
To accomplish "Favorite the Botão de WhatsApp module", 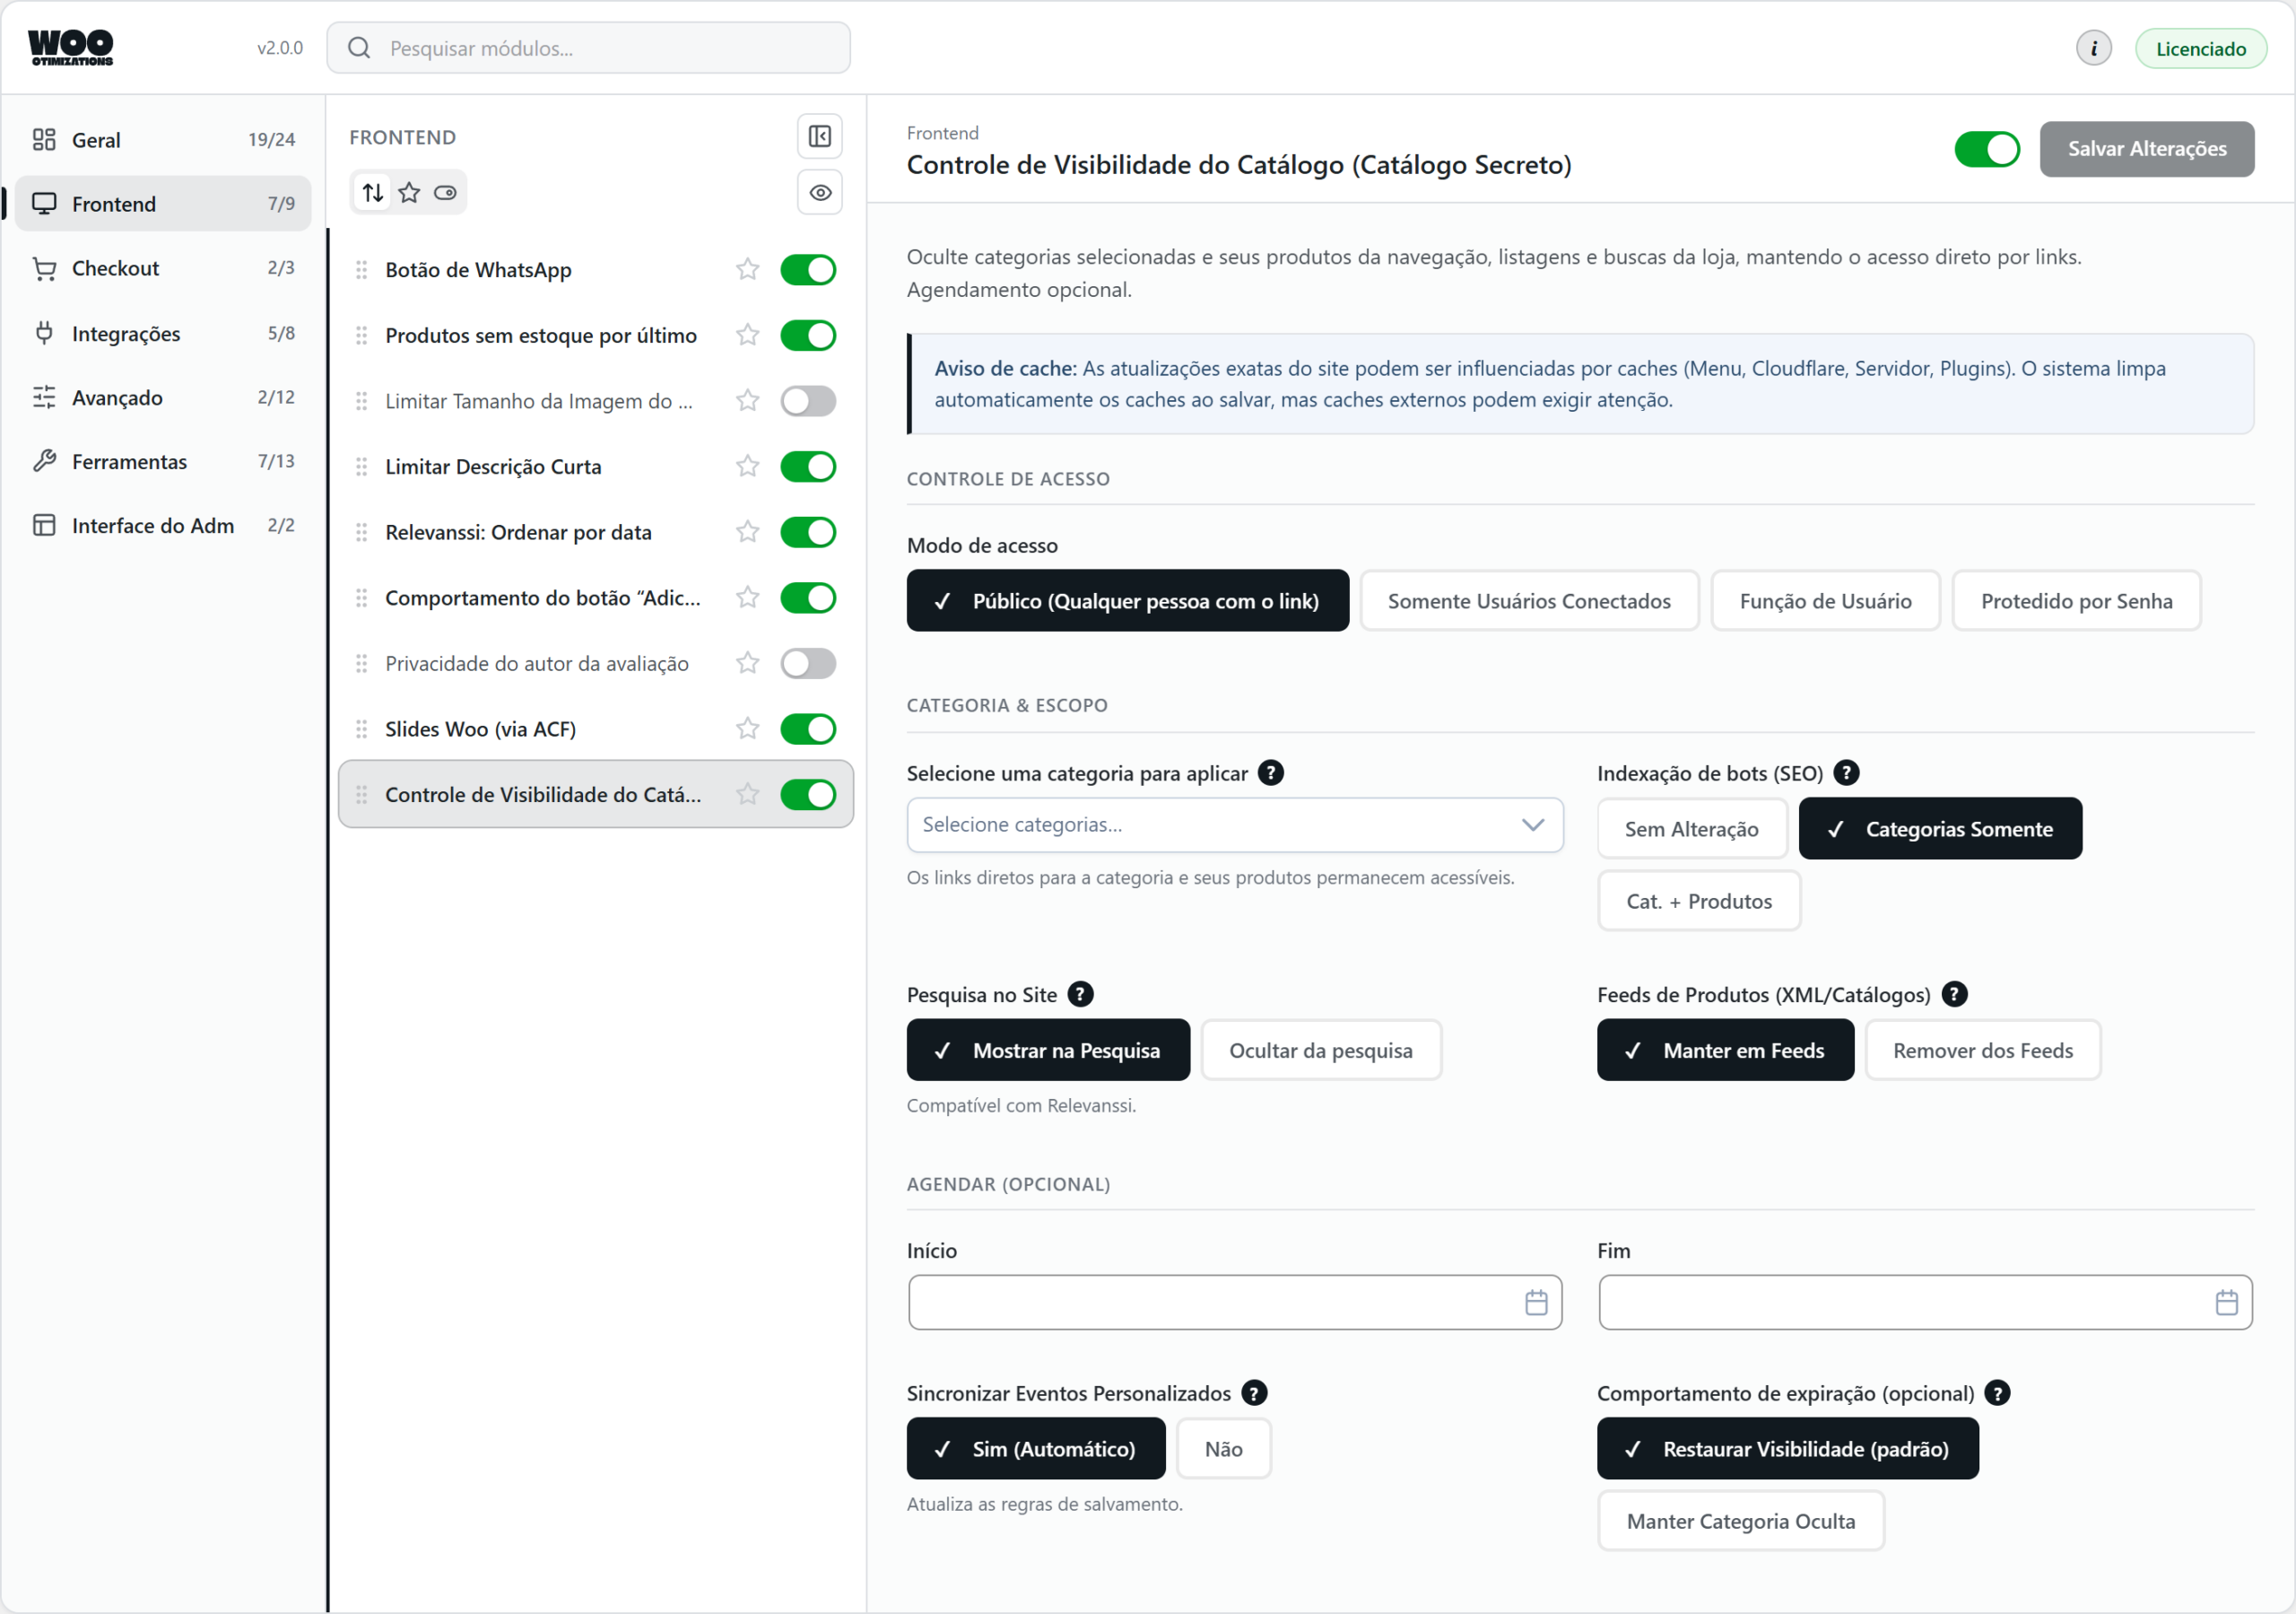I will point(748,269).
